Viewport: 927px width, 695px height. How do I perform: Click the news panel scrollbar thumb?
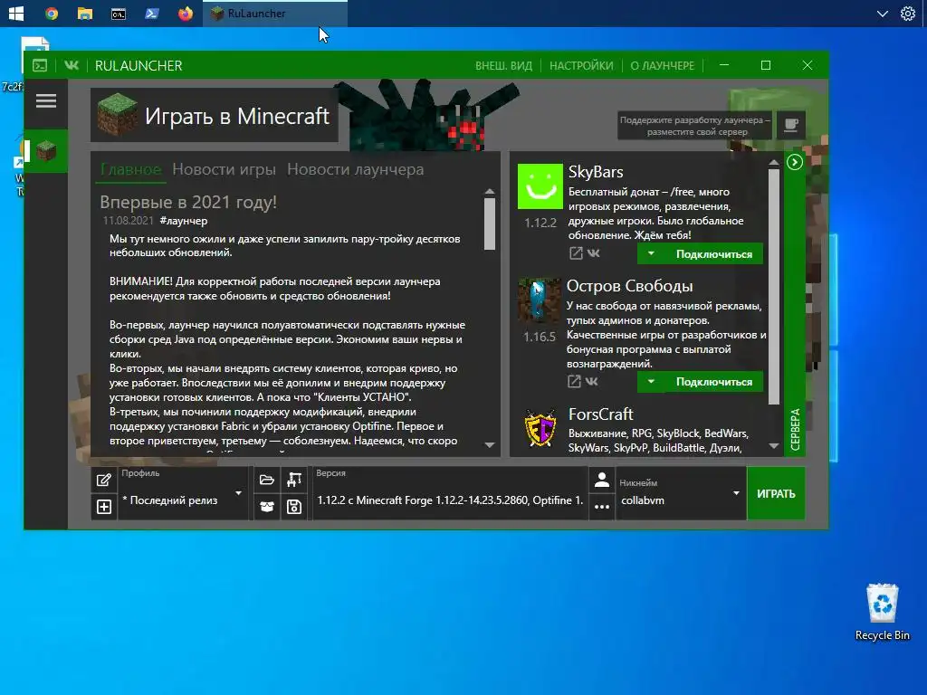tap(490, 224)
